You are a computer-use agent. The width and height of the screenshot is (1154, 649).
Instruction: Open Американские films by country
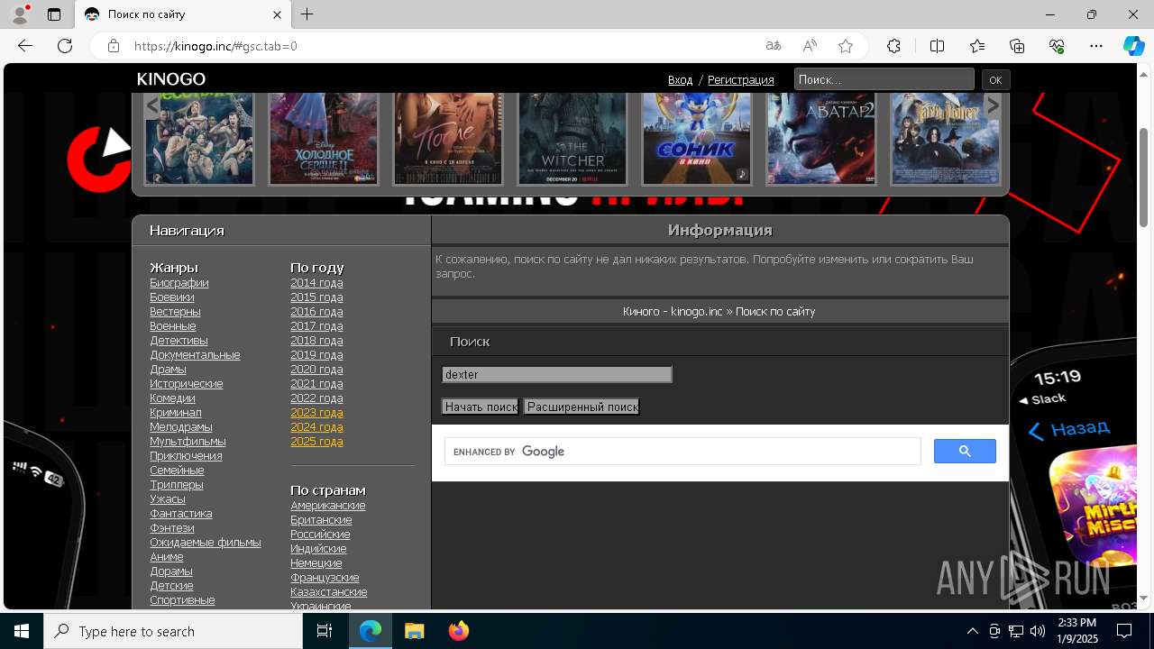pyautogui.click(x=328, y=506)
